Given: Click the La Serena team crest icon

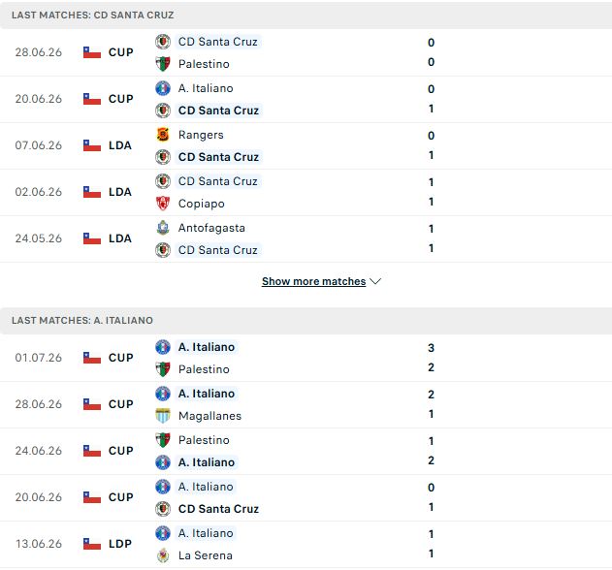Looking at the screenshot, I should pos(163,555).
